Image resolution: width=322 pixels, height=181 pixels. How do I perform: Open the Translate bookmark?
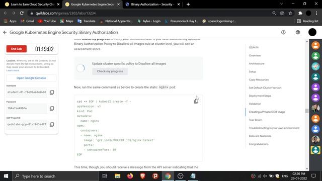[87, 21]
